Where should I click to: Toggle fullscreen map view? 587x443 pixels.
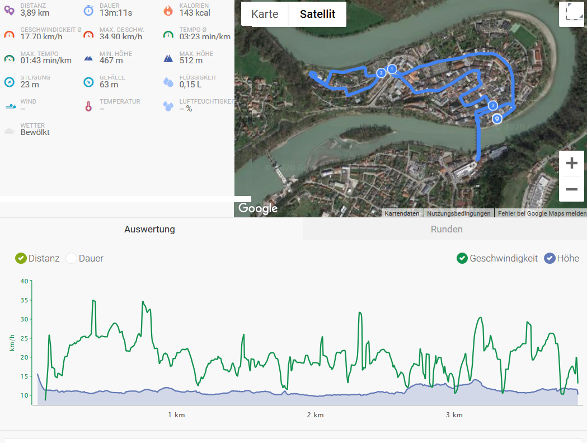pos(571,14)
